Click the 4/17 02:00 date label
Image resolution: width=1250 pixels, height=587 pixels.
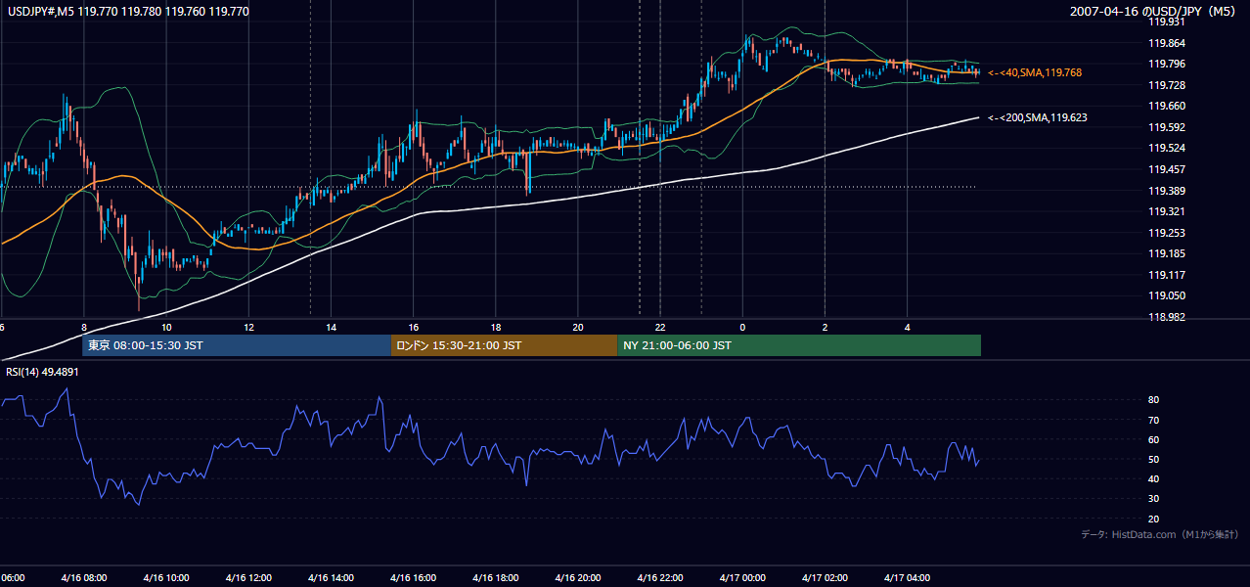click(825, 577)
